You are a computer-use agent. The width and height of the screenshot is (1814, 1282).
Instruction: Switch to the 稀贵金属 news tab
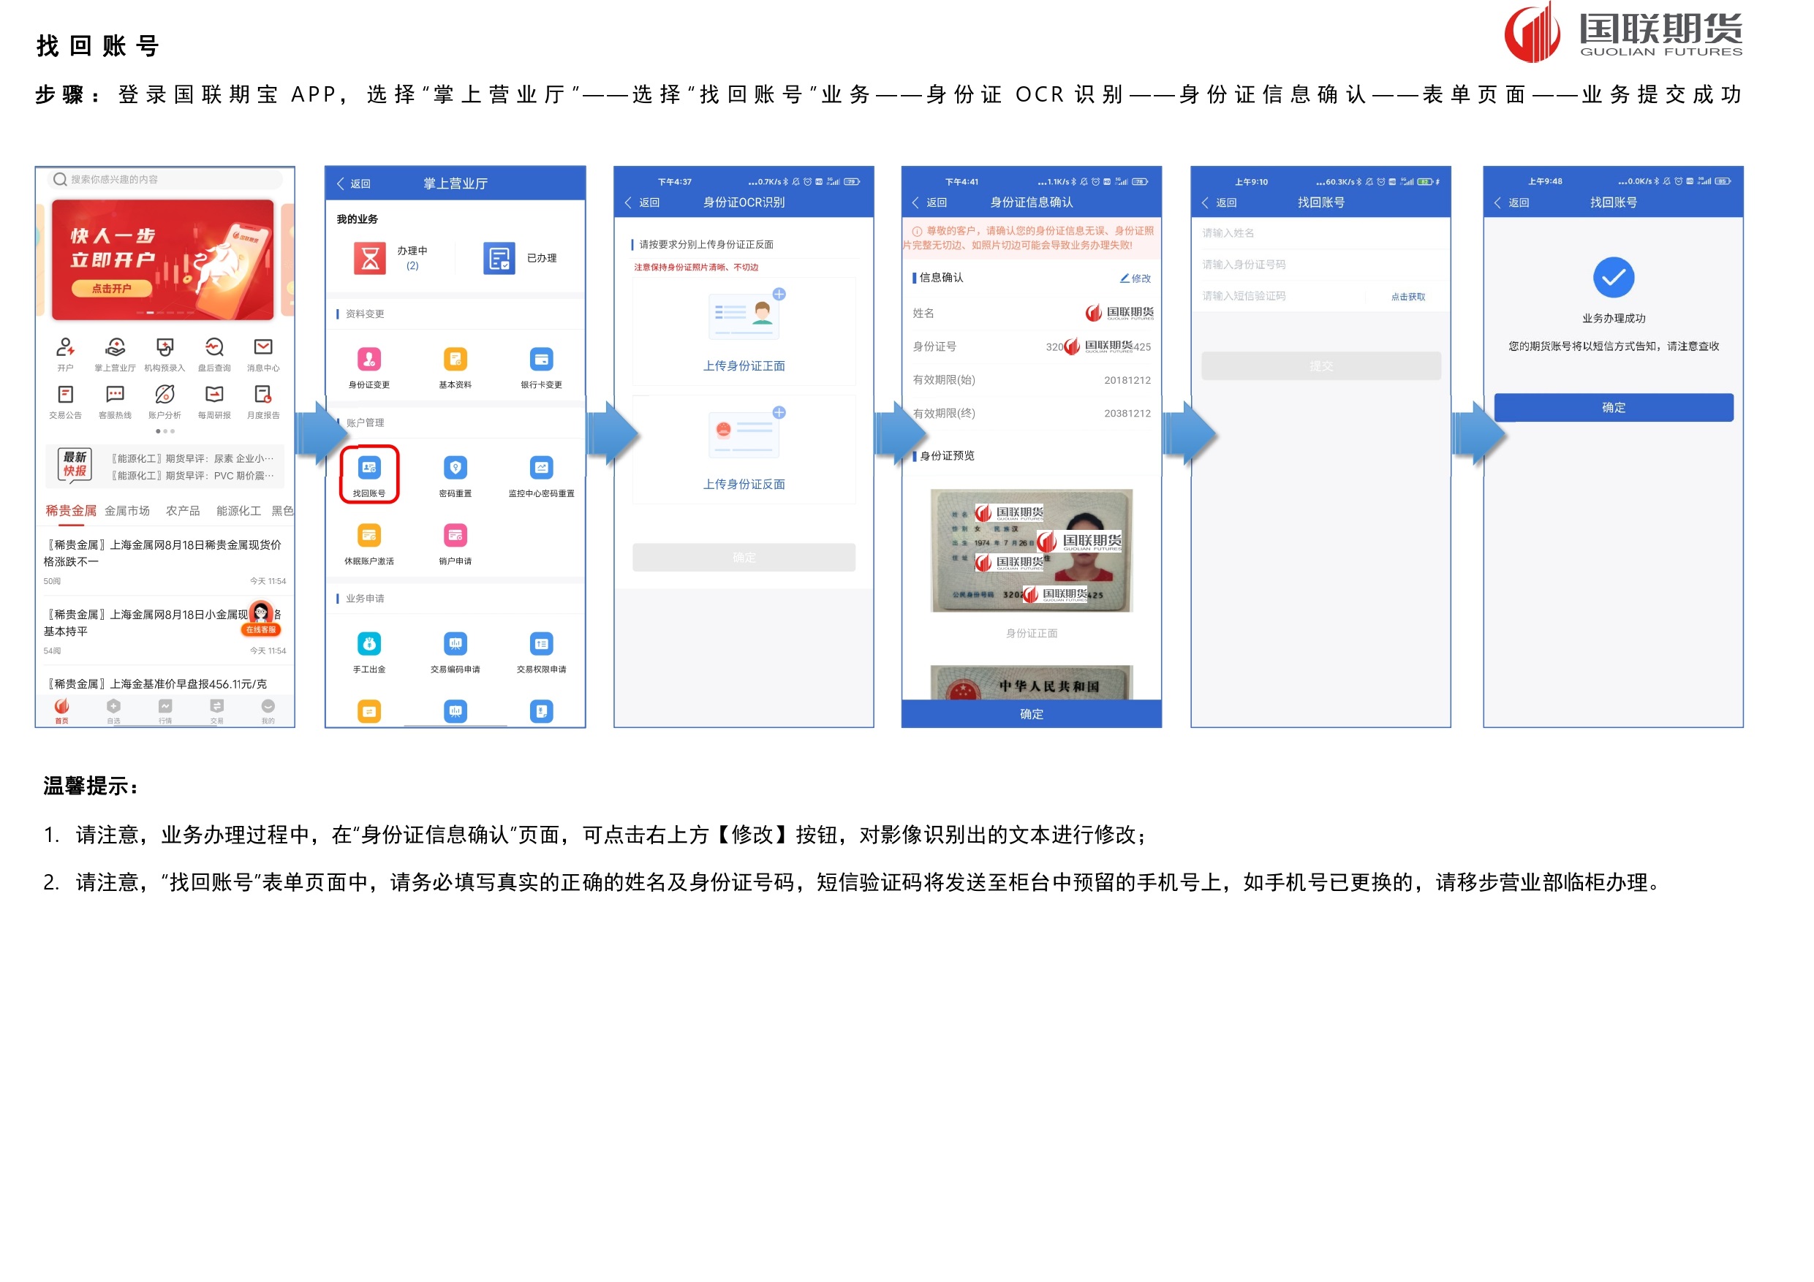point(70,511)
